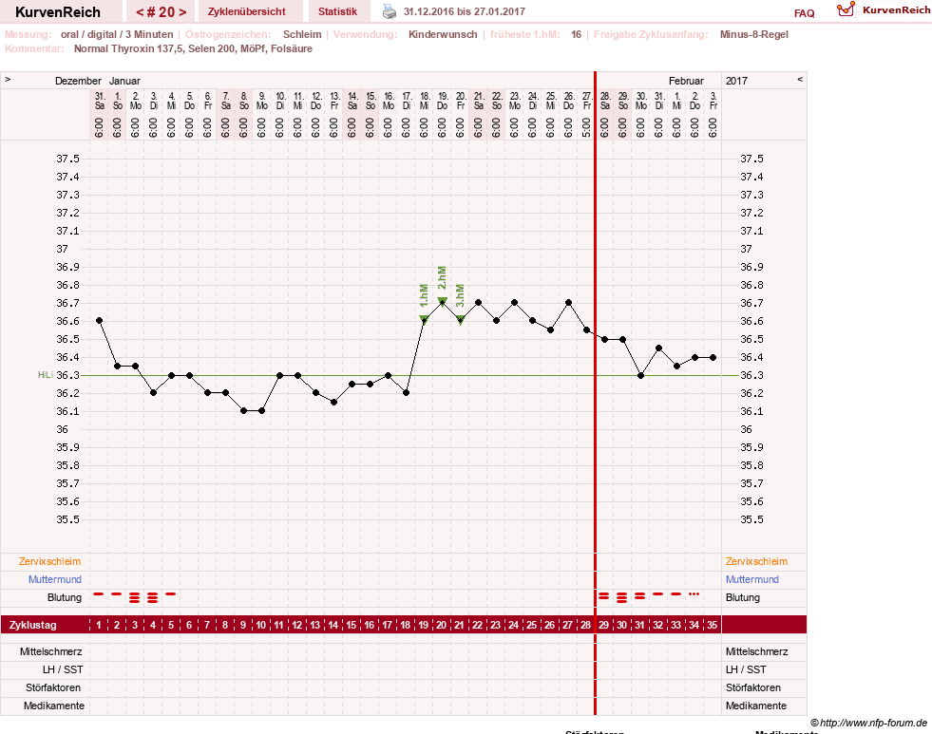Collapse chart with the top-right '<' arrow

click(x=800, y=80)
